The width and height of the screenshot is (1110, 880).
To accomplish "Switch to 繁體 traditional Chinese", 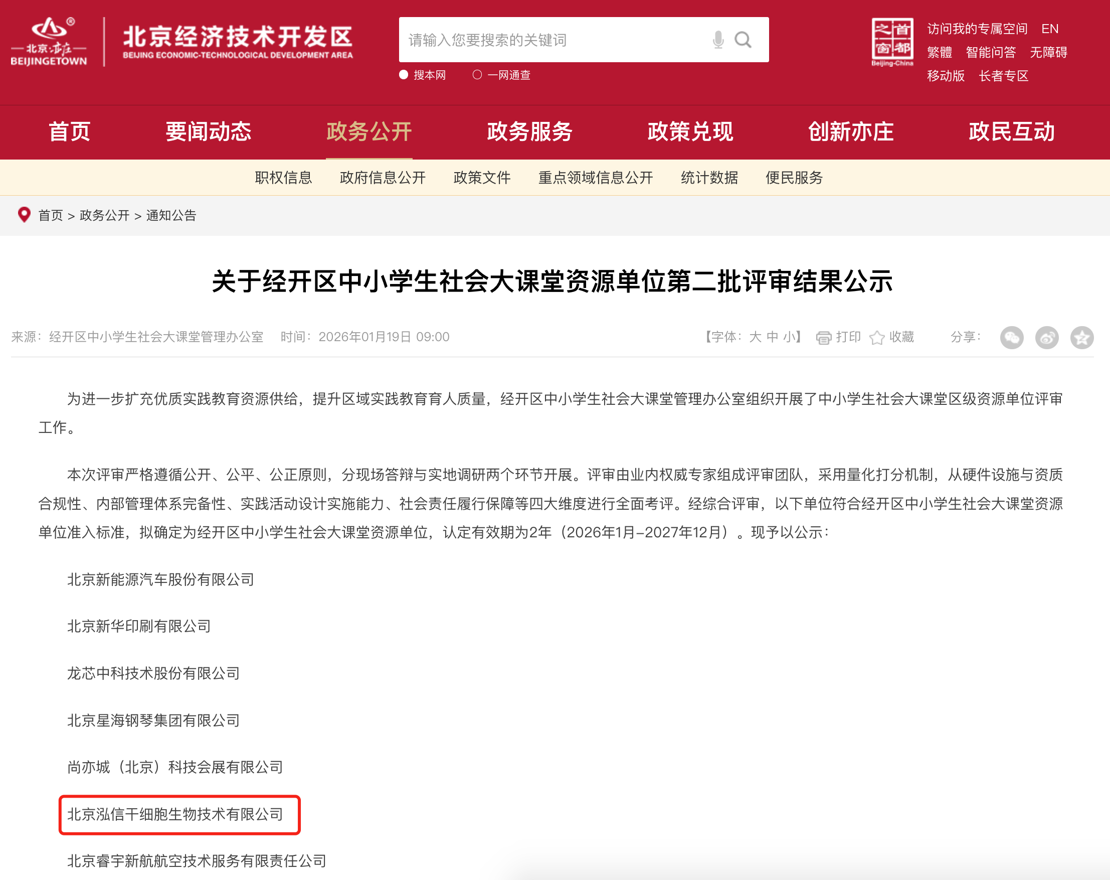I will pos(940,53).
